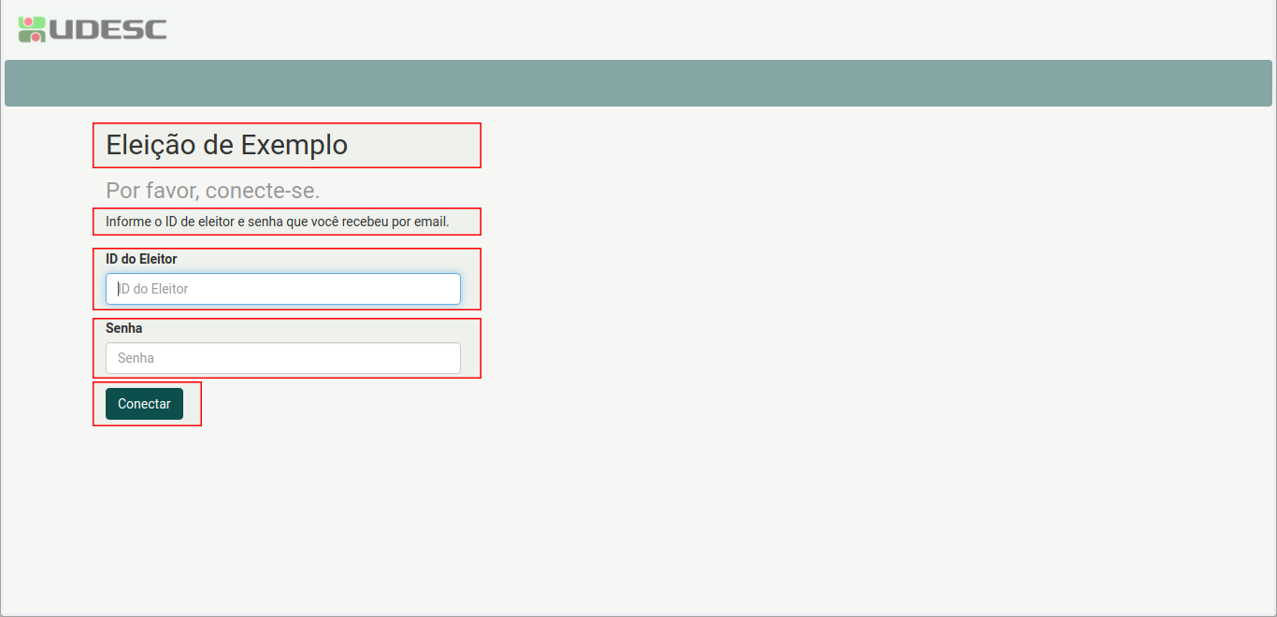Click the 'Senha' placeholder inside the password box
This screenshot has width=1277, height=617.
pyautogui.click(x=136, y=358)
